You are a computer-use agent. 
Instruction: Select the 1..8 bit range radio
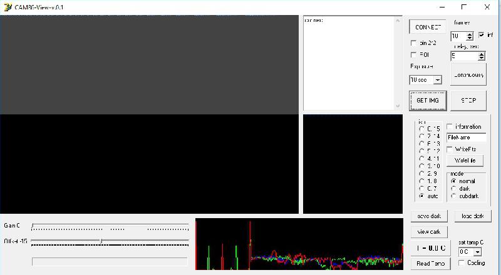(x=421, y=181)
